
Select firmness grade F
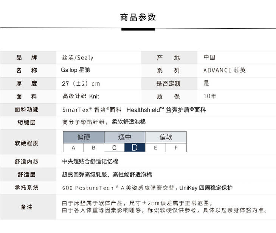[176, 148]
